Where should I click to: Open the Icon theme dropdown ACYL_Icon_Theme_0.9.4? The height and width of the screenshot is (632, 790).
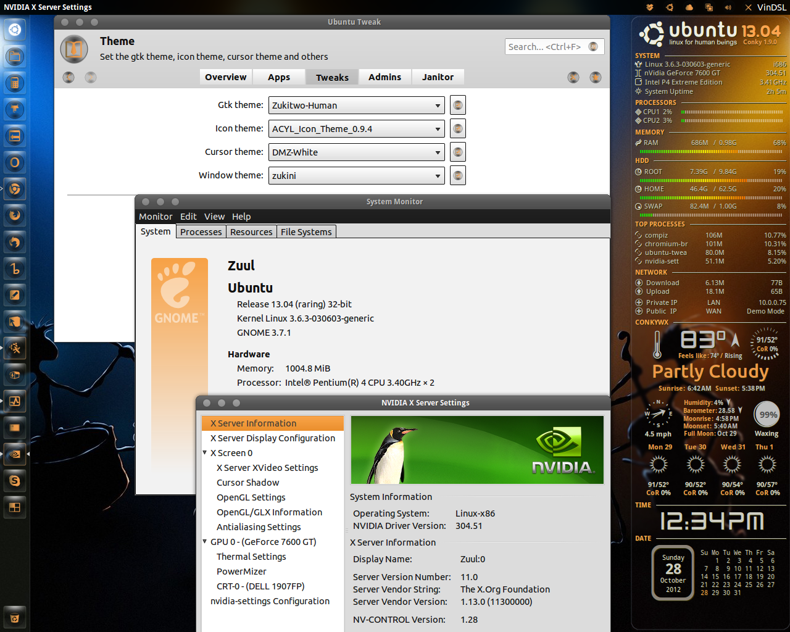tap(357, 129)
